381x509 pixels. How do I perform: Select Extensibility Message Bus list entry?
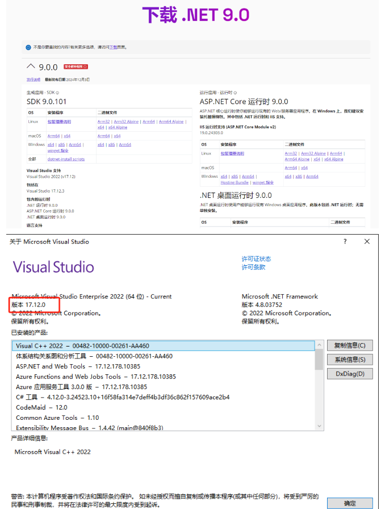163,428
